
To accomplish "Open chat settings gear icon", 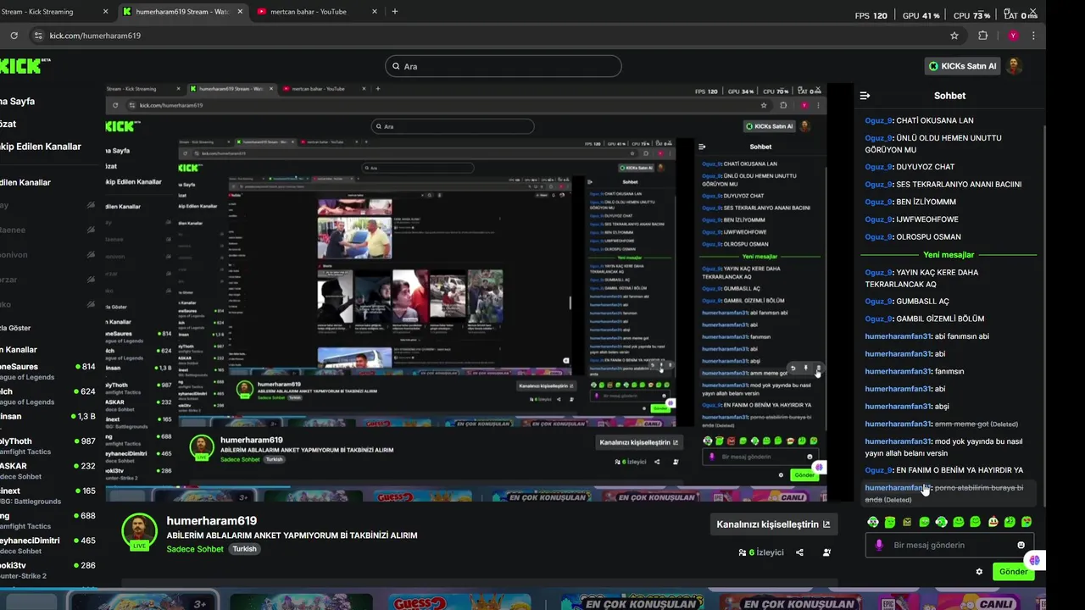I will pyautogui.click(x=979, y=572).
